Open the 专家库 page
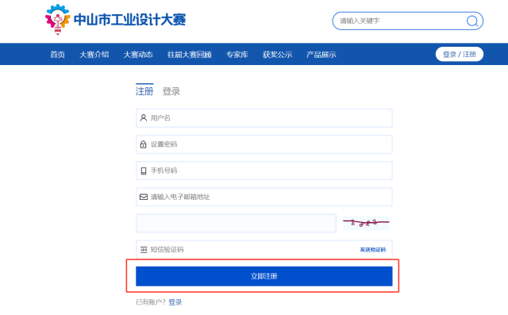Image resolution: width=508 pixels, height=315 pixels. pyautogui.click(x=237, y=55)
